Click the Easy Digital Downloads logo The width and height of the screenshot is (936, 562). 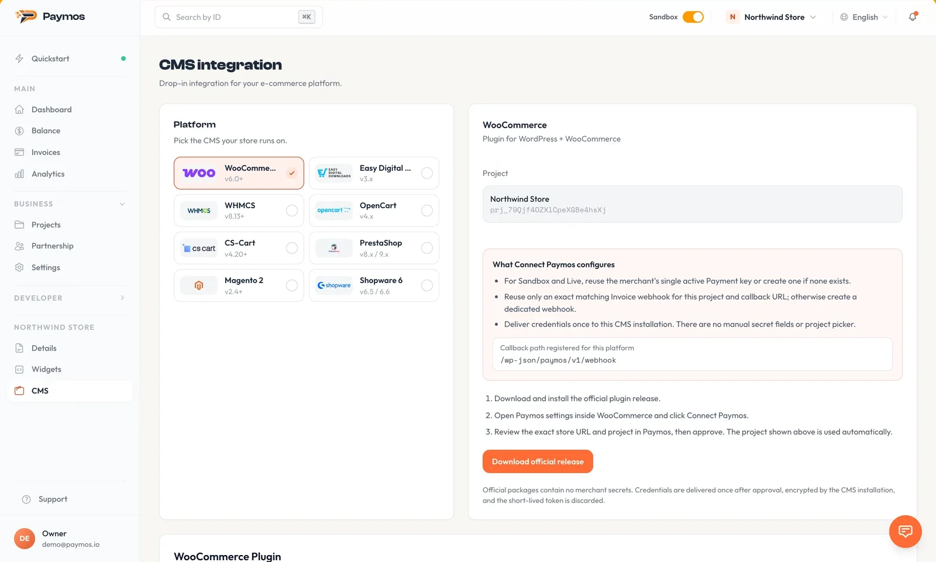(334, 173)
